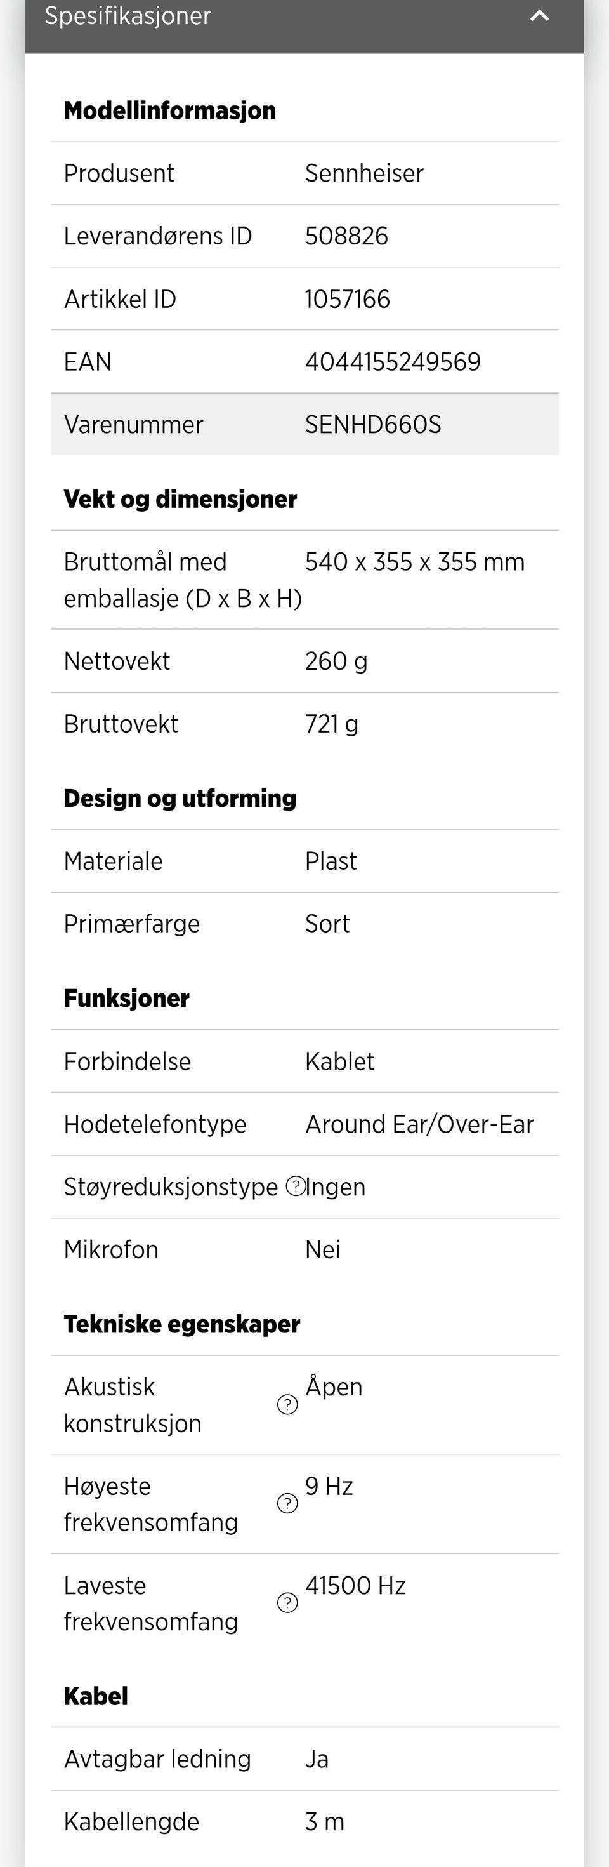Screen dimensions: 609x1867
Task: Open help icon next to Støyreduksjonstype
Action: (x=296, y=1186)
